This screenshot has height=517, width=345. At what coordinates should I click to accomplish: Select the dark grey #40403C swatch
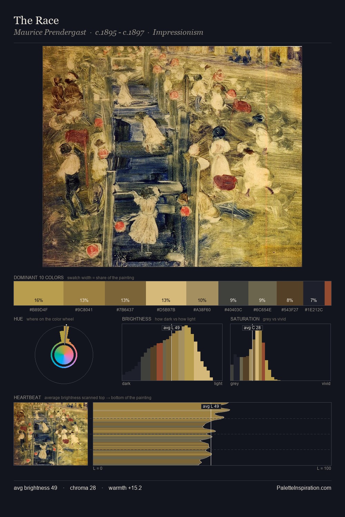pyautogui.click(x=233, y=293)
